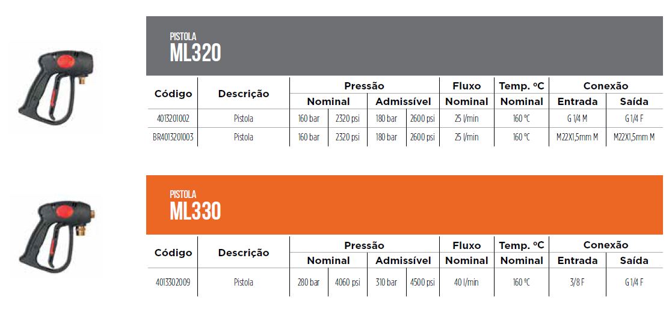Click the gray ML320 title heading
This screenshot has width=672, height=309.
tap(196, 53)
